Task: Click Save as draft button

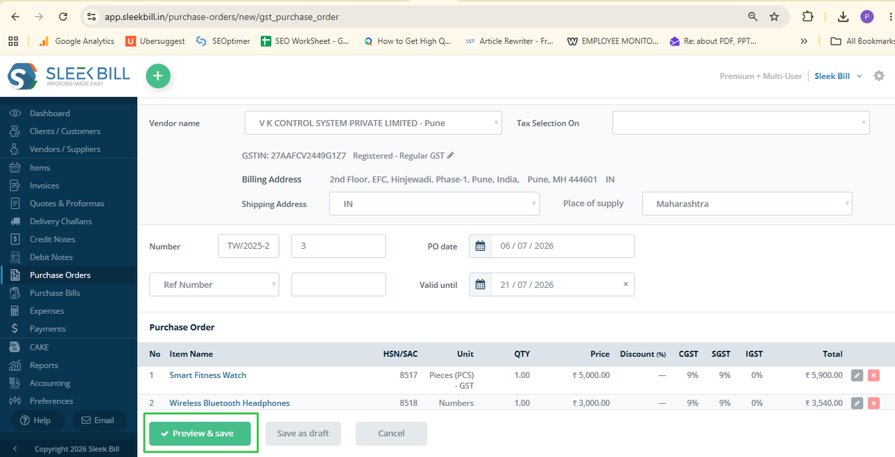Action: tap(303, 433)
